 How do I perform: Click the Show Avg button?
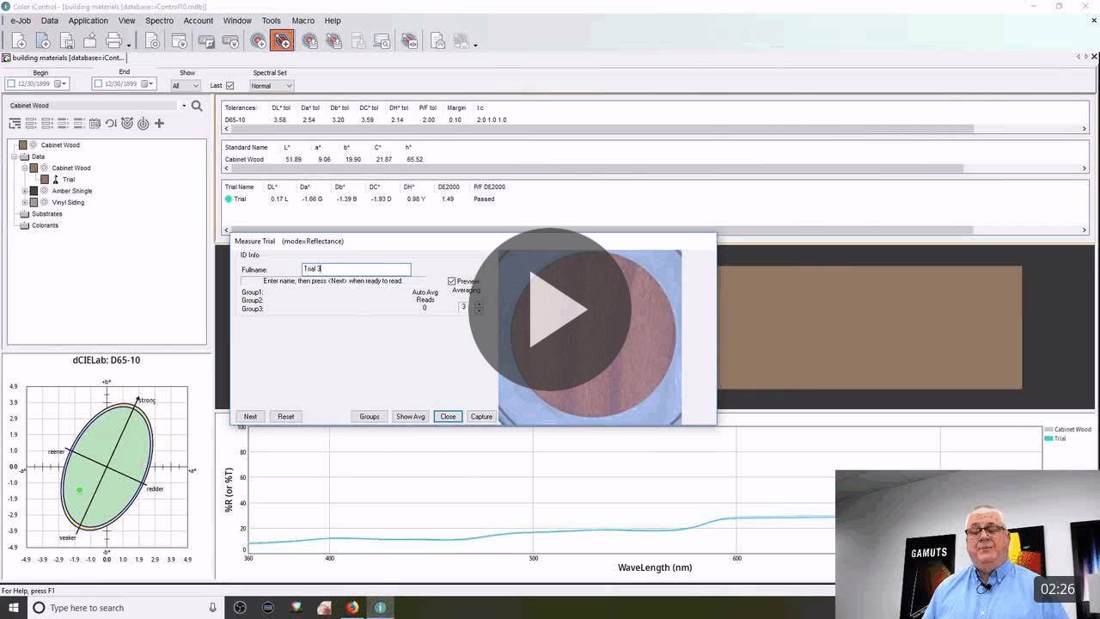[410, 416]
